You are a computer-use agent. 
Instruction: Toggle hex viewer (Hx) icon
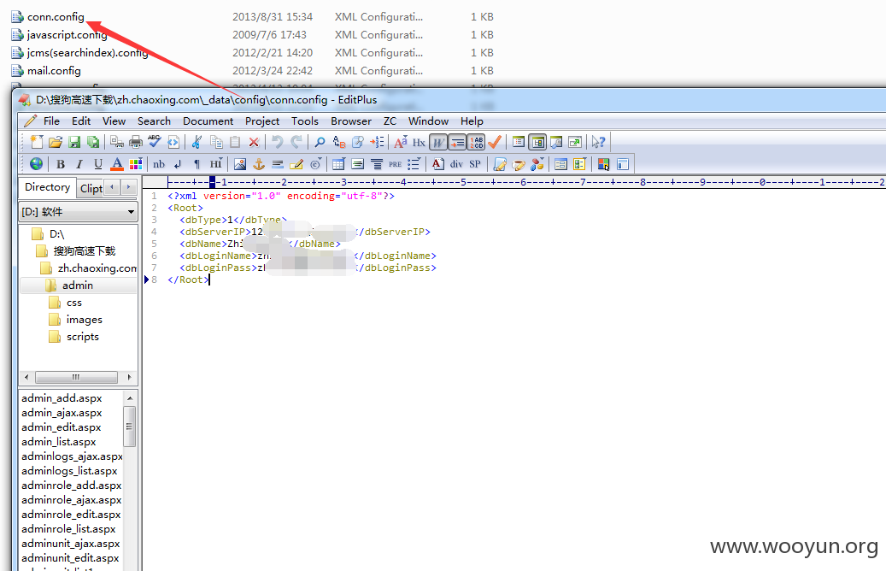419,142
